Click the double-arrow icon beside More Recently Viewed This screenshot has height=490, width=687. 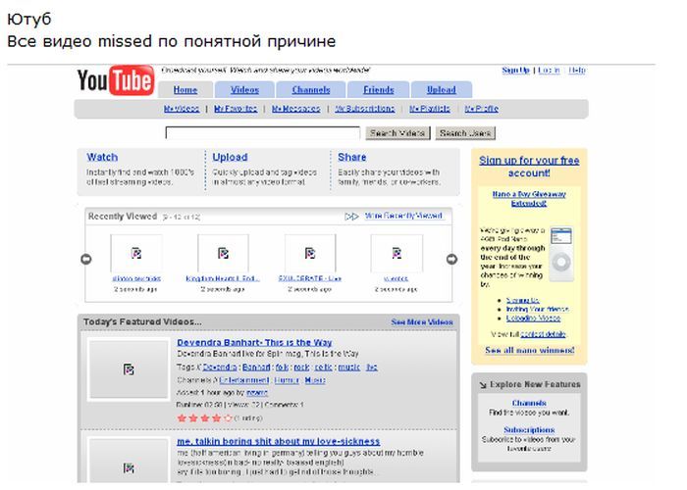pos(351,217)
